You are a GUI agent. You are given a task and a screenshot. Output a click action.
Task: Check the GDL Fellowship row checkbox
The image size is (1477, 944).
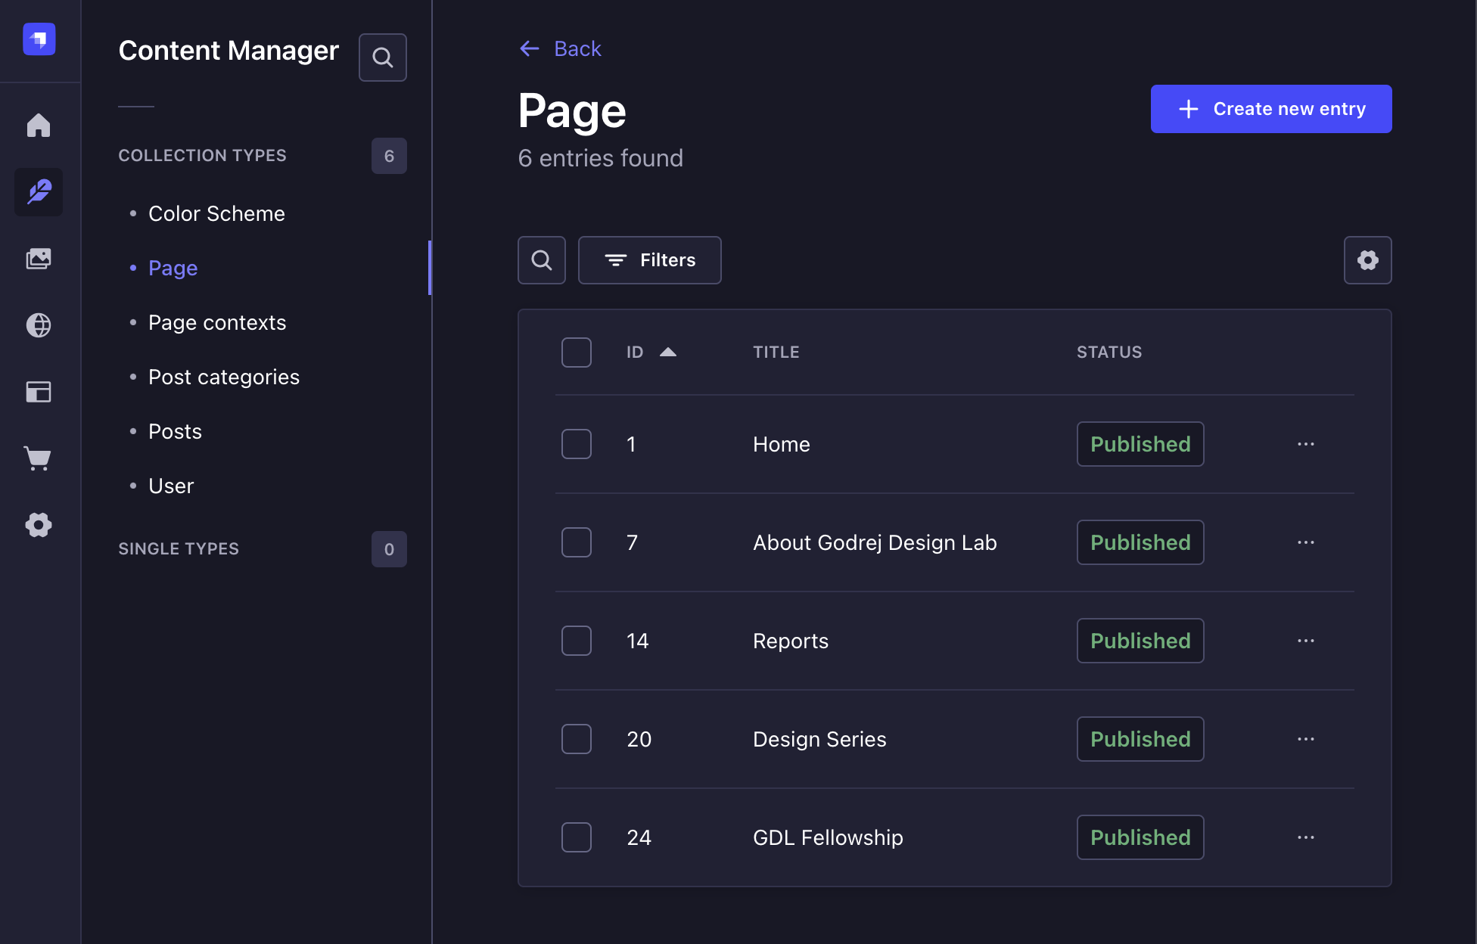[x=577, y=837]
